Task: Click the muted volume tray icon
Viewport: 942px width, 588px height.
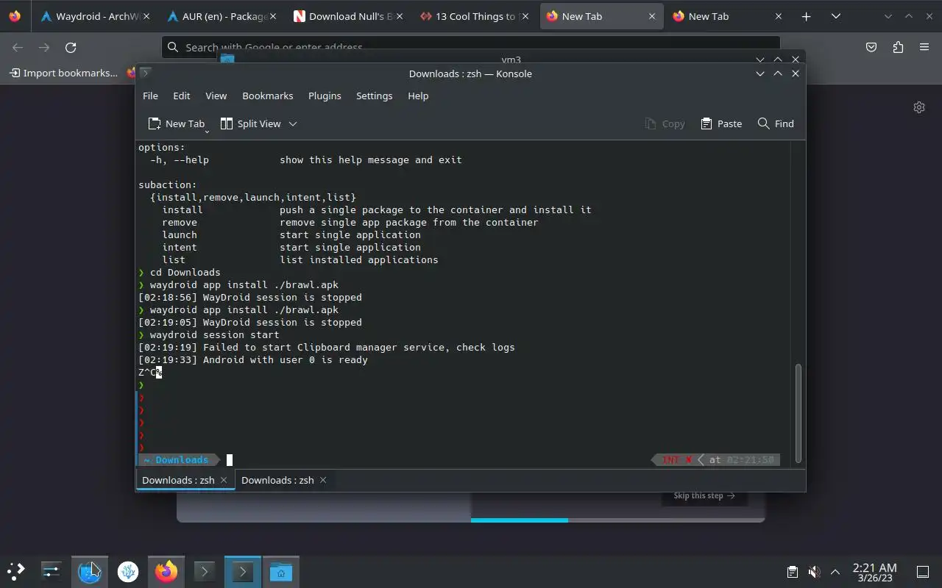Action: tap(814, 572)
